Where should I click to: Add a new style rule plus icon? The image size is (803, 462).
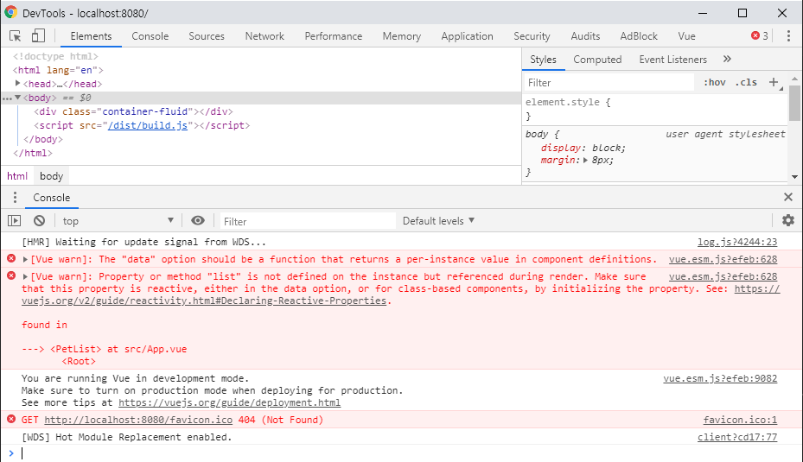pos(774,82)
